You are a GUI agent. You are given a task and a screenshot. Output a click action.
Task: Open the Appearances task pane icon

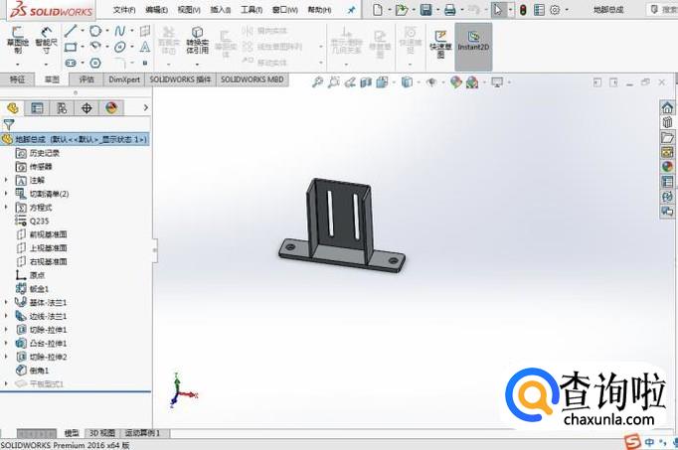tap(667, 167)
